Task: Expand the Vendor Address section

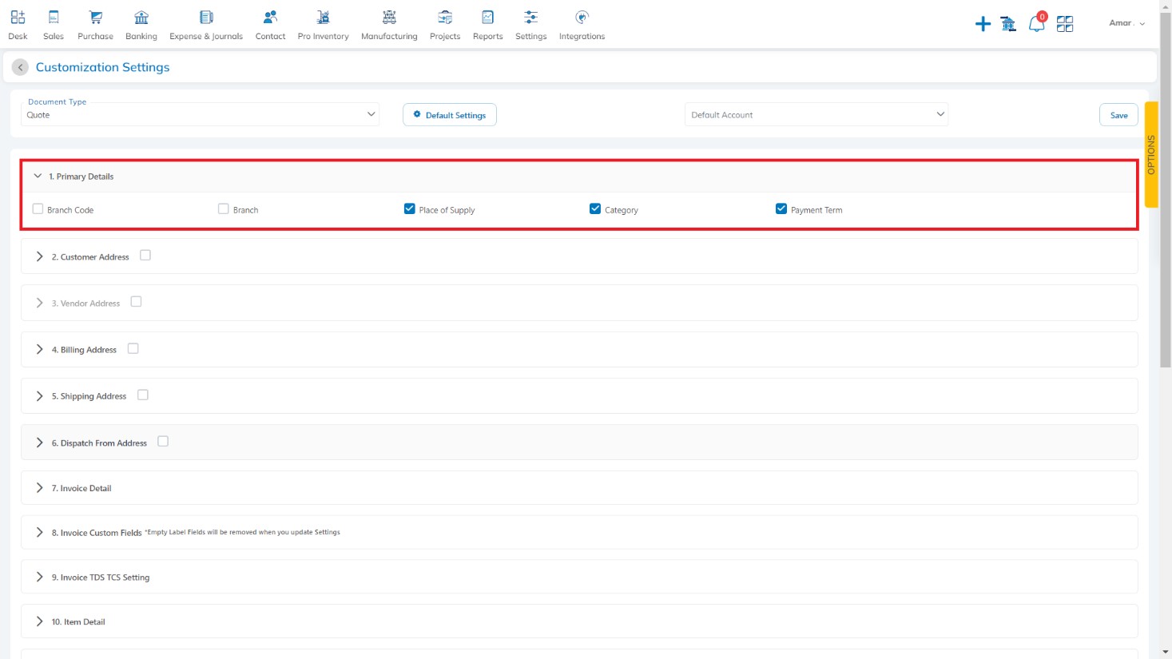Action: click(39, 303)
